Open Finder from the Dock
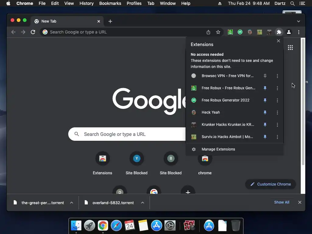 (x=76, y=226)
